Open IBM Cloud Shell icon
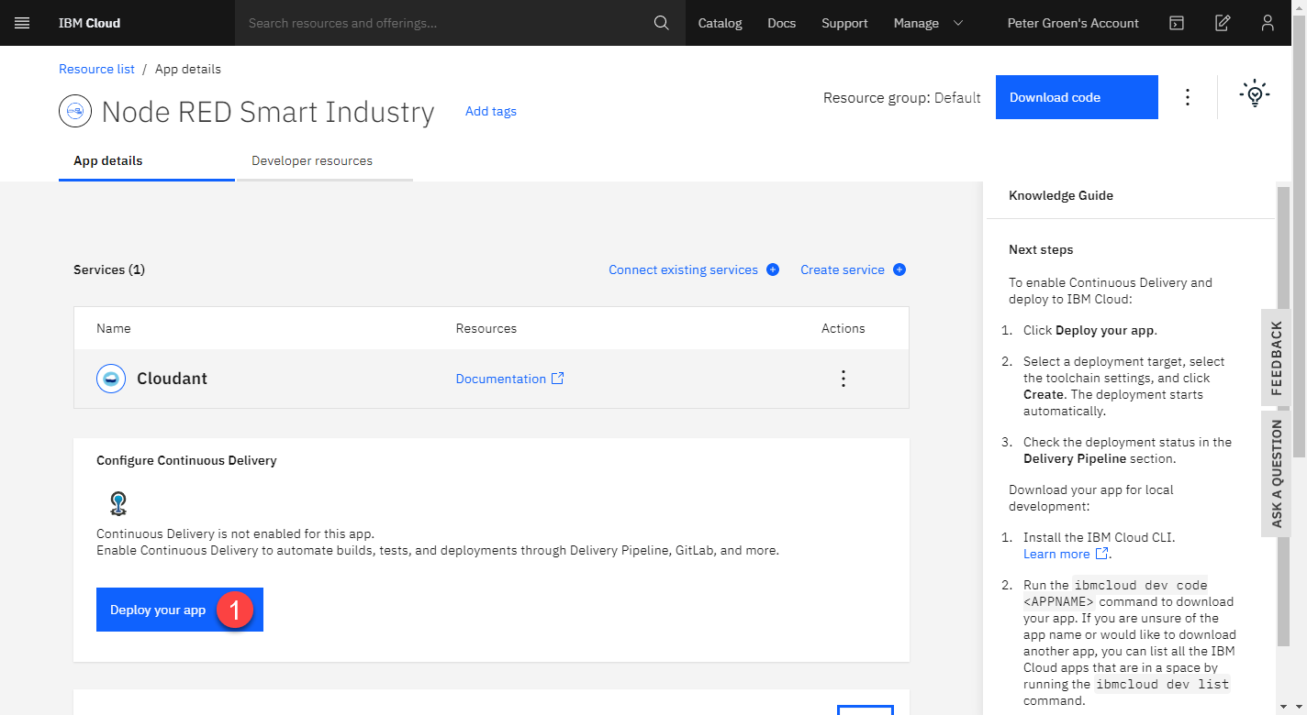1307x715 pixels. [x=1177, y=23]
